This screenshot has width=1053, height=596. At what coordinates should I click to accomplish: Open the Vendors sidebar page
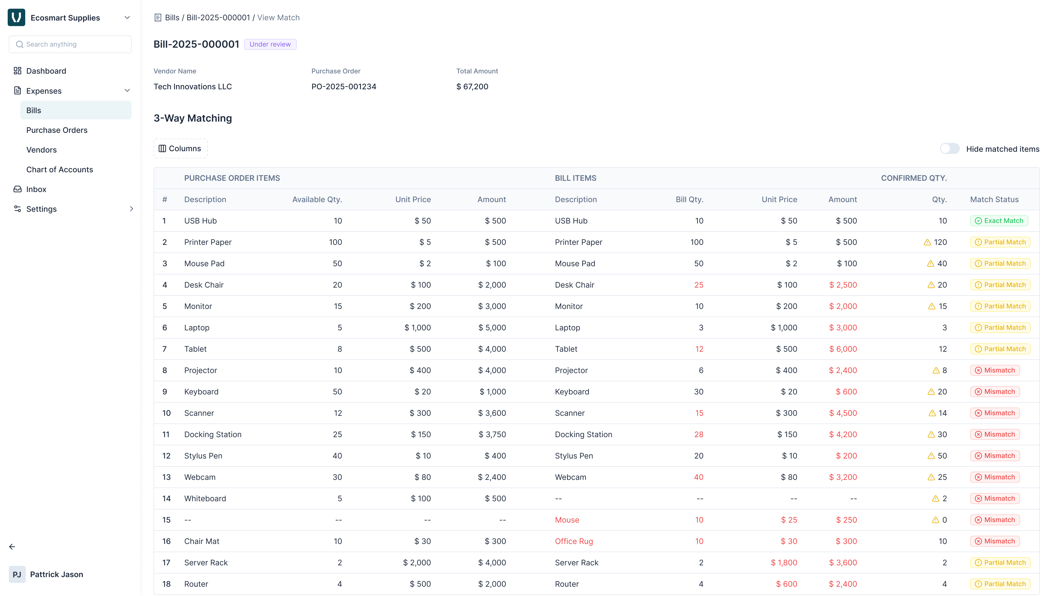pos(41,150)
